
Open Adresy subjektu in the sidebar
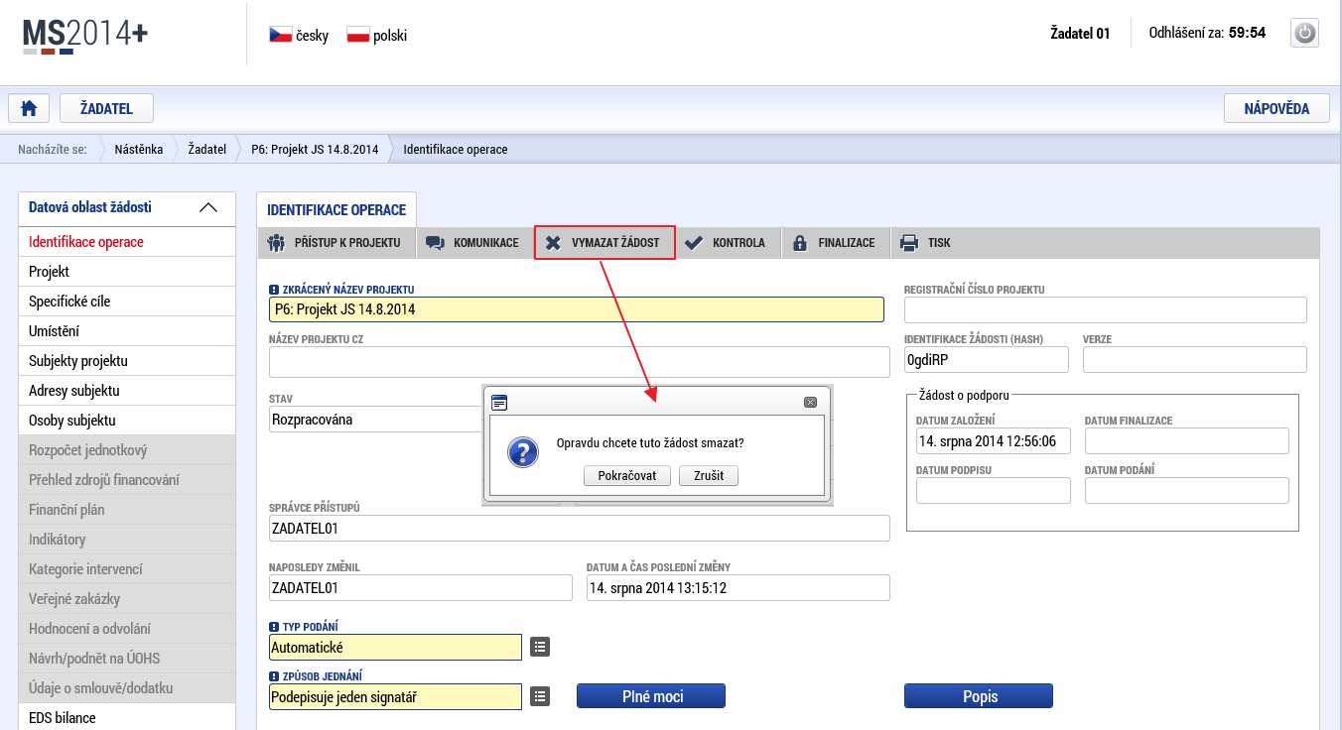coord(127,391)
